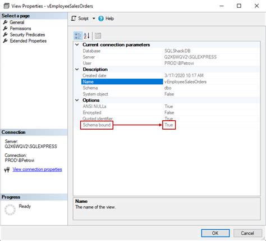Image resolution: width=266 pixels, height=241 pixels.
Task: Click the SQLShackDB database value
Action: point(177,51)
